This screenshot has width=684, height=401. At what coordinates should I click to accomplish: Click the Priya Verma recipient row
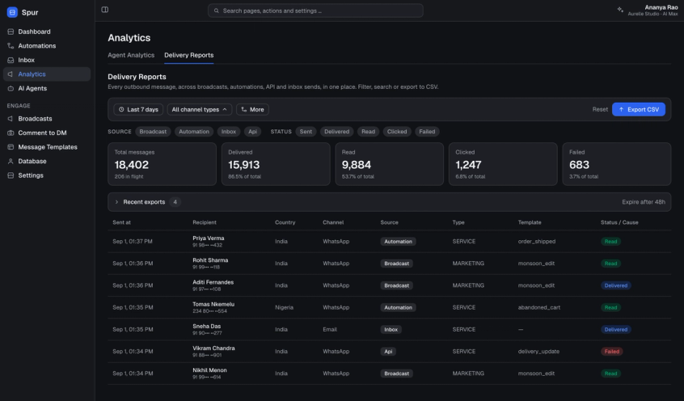click(x=389, y=241)
